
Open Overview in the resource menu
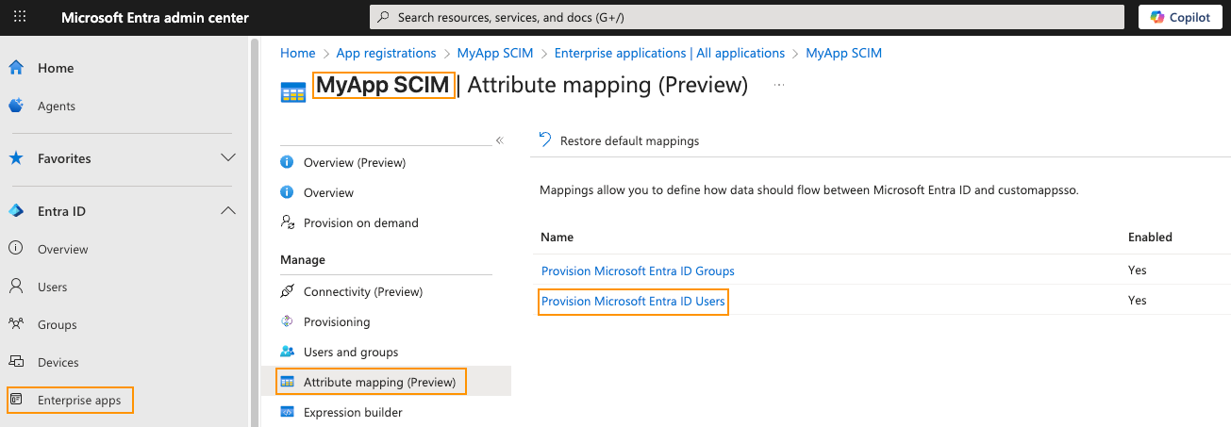point(328,192)
